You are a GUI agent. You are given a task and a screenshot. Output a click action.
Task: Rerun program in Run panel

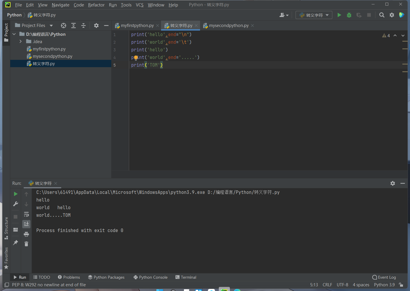pyautogui.click(x=16, y=194)
